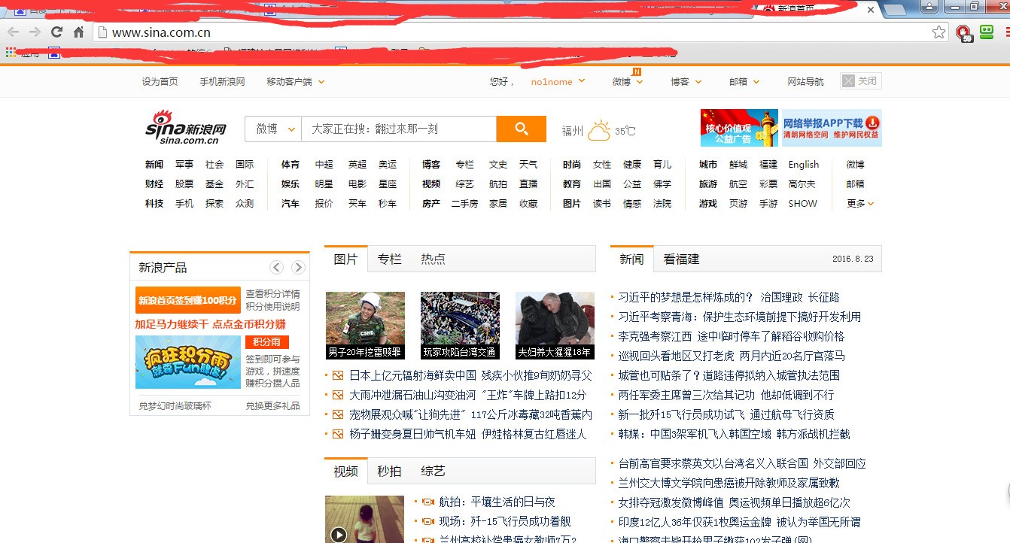The height and width of the screenshot is (543, 1010).
Task: Open the 网络举报APP下载 banner
Action: 832,128
